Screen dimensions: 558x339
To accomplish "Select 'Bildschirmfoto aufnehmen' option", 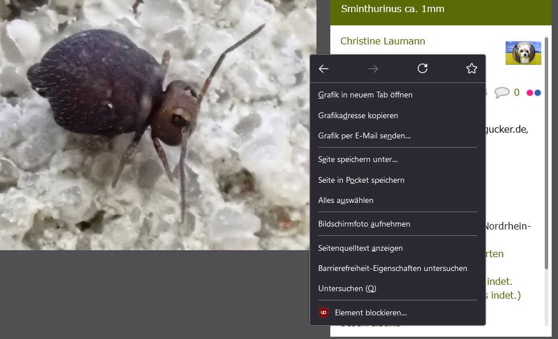I will click(364, 224).
